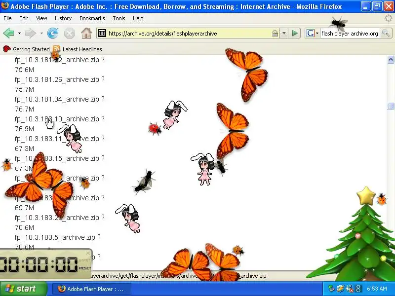The width and height of the screenshot is (395, 296).
Task: Click the Windows start button
Action: tap(23, 289)
